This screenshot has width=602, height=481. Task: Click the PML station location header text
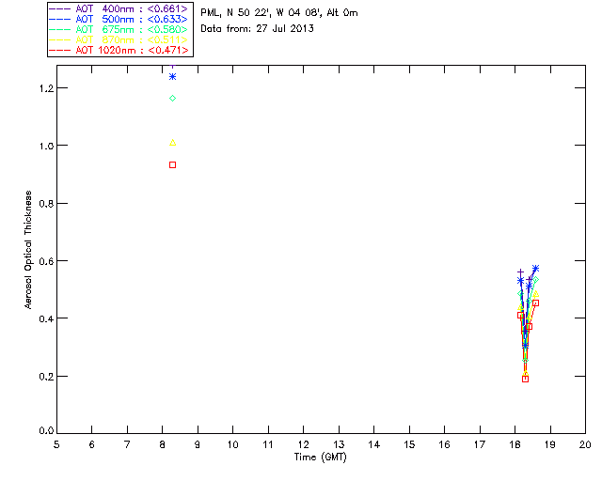279,13
